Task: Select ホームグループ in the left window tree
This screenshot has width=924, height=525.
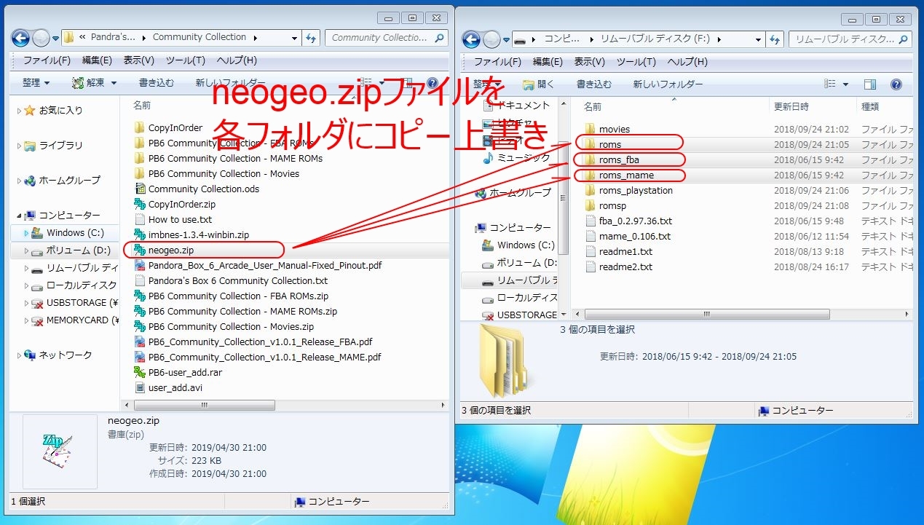Action: click(70, 181)
